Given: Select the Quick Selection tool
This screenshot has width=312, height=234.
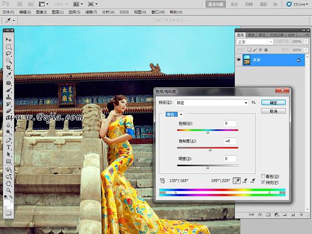Looking at the screenshot, I should [x=9, y=61].
